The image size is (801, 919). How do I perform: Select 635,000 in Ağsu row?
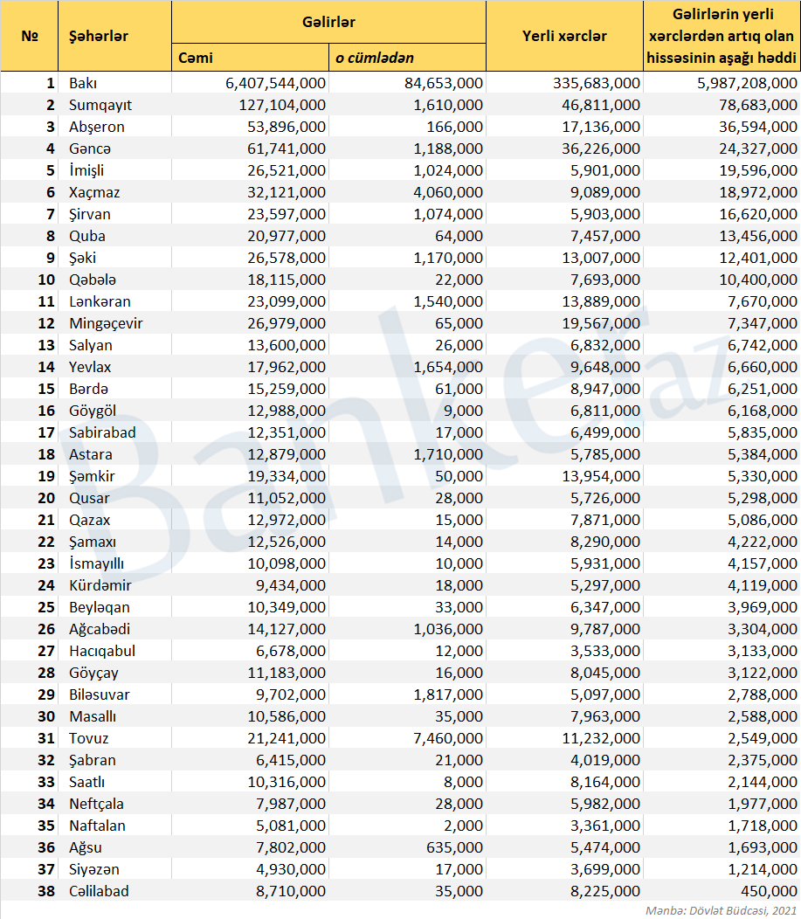click(454, 847)
